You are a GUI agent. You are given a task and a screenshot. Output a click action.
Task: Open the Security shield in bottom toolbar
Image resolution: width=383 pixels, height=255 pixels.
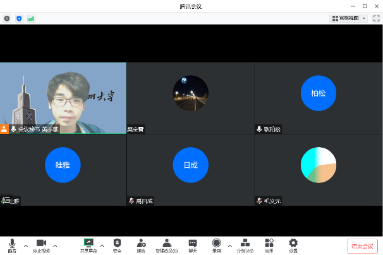point(117,245)
